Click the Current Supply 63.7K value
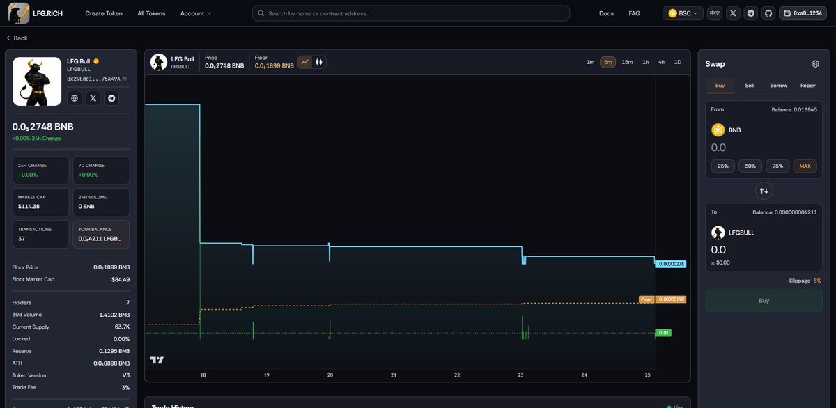 122,327
